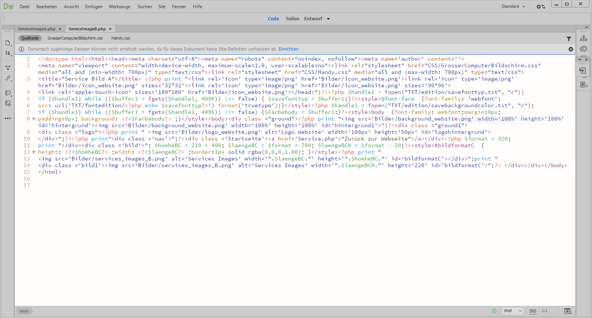Screen dimensions: 592x318
Task: Open the Creative Cloud Libraries panel icon
Action: click(584, 49)
